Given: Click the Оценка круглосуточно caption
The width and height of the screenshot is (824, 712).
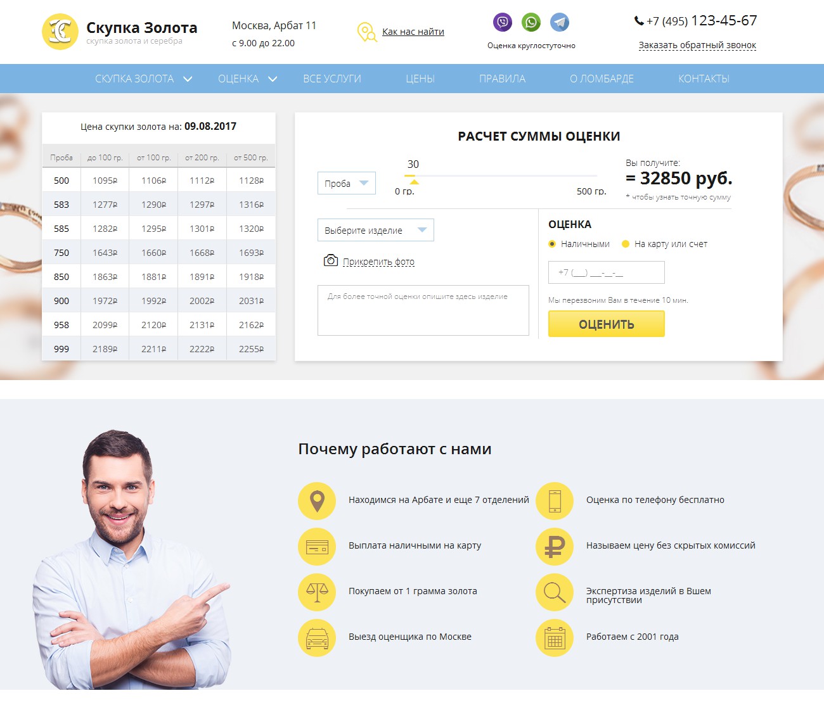Looking at the screenshot, I should 531,46.
